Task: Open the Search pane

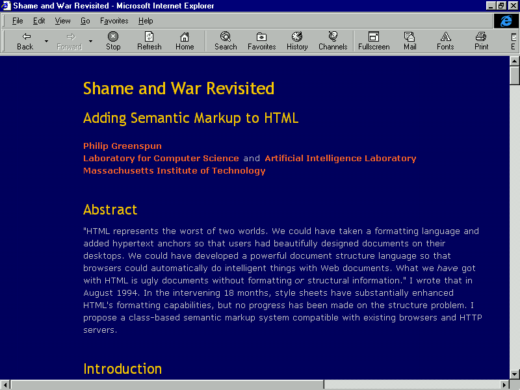Action: [226, 41]
